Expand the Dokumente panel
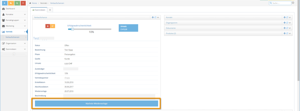The width and height of the screenshot is (300, 111). click(290, 28)
